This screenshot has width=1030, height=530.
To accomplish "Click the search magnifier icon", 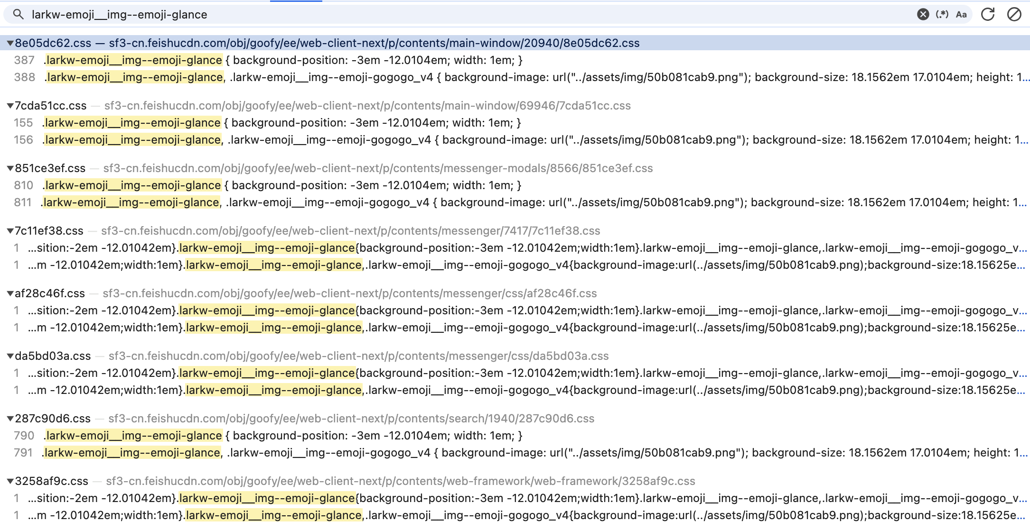I will [18, 15].
